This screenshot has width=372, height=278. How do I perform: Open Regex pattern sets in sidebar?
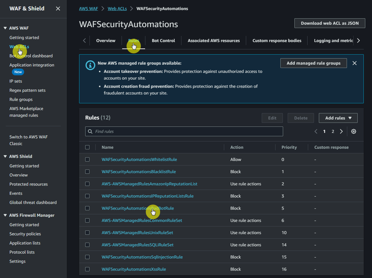tap(27, 90)
